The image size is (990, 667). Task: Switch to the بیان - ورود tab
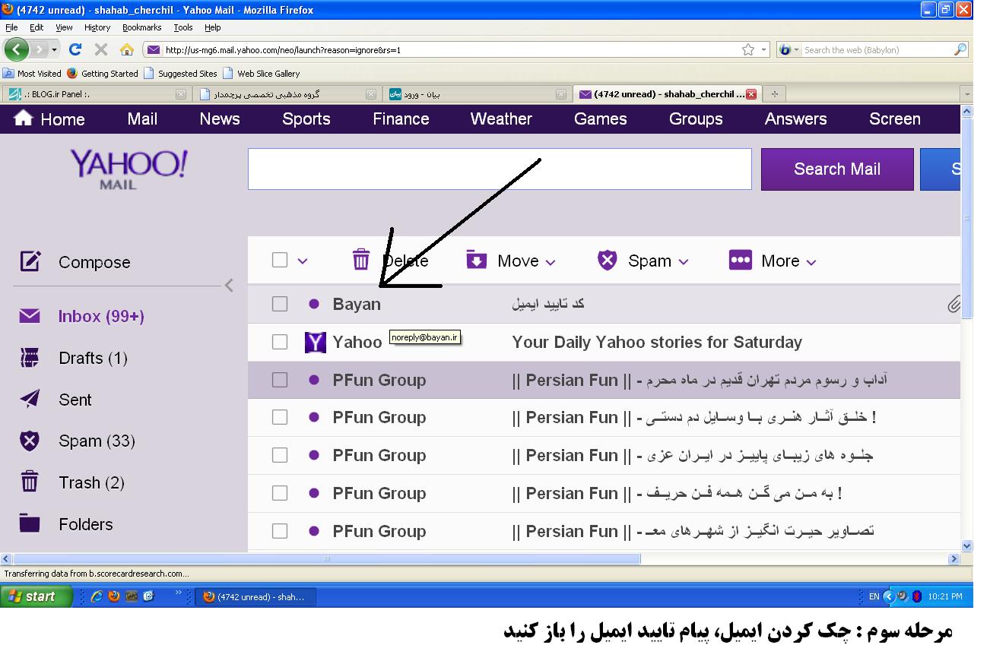click(x=477, y=94)
